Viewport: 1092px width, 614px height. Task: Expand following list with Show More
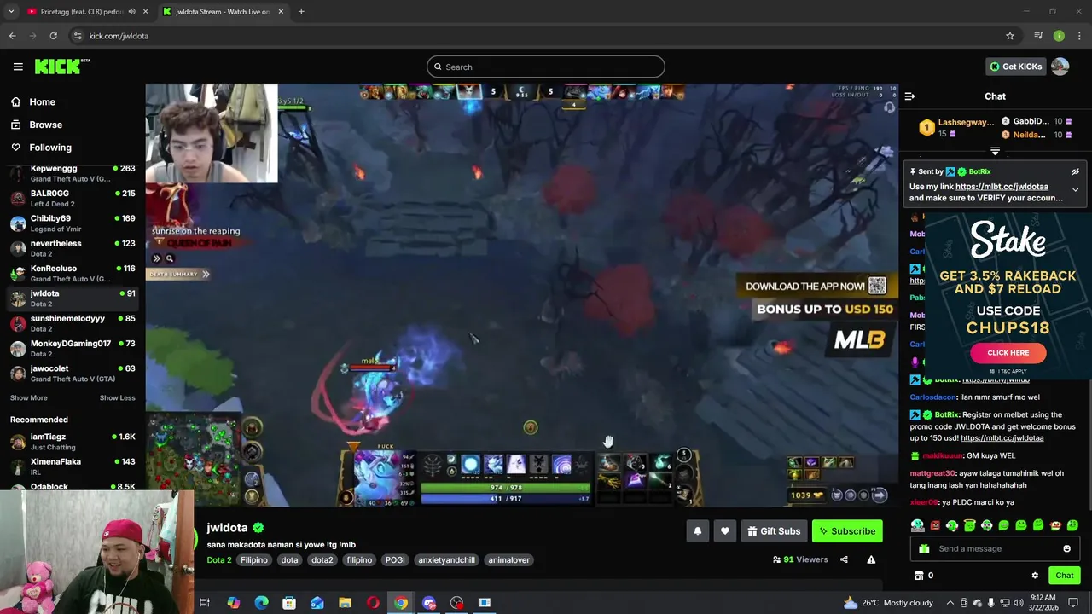pos(28,397)
